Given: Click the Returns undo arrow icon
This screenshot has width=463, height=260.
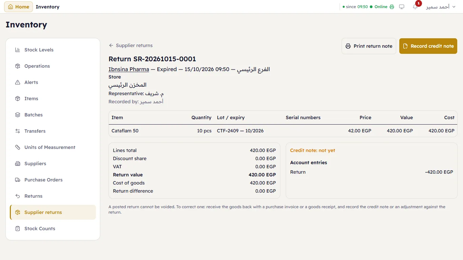Looking at the screenshot, I should [x=18, y=196].
